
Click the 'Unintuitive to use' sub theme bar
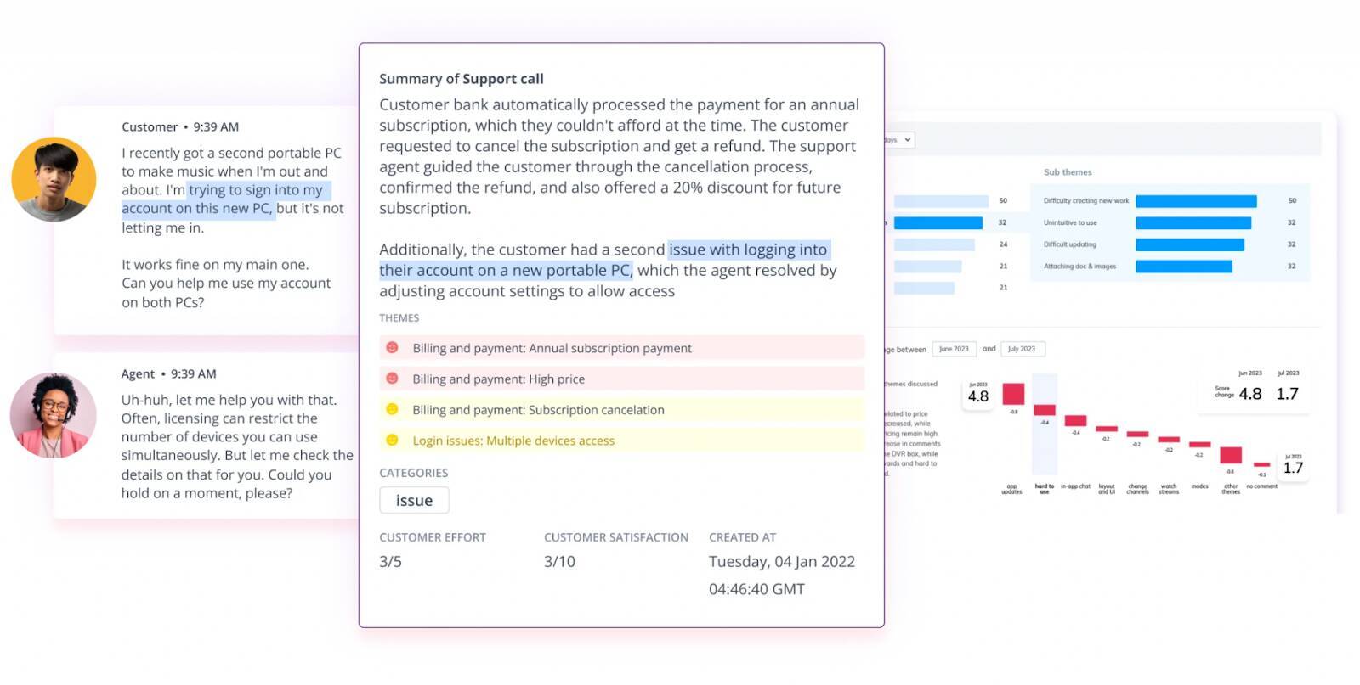click(x=1193, y=223)
